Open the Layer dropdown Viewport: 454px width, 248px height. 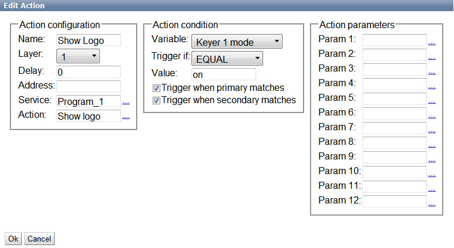point(78,56)
